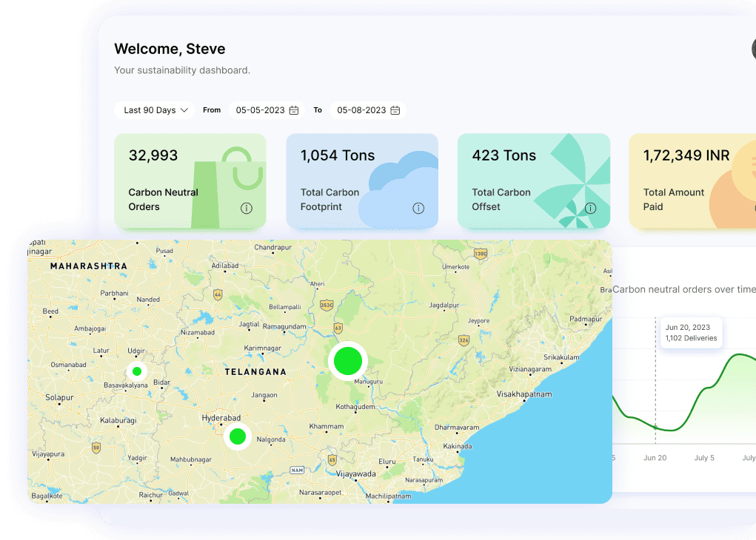Open the 423 Tons Carbon Offset card
Viewport: 756px width, 540px height.
tap(534, 181)
